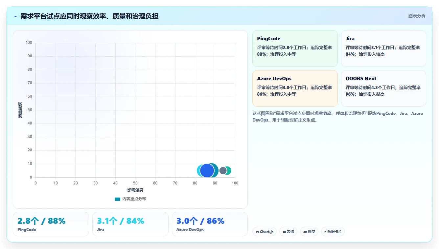Click the text 评审等待时间2.8个工作日
The width and height of the screenshot is (439, 249).
(x=282, y=48)
